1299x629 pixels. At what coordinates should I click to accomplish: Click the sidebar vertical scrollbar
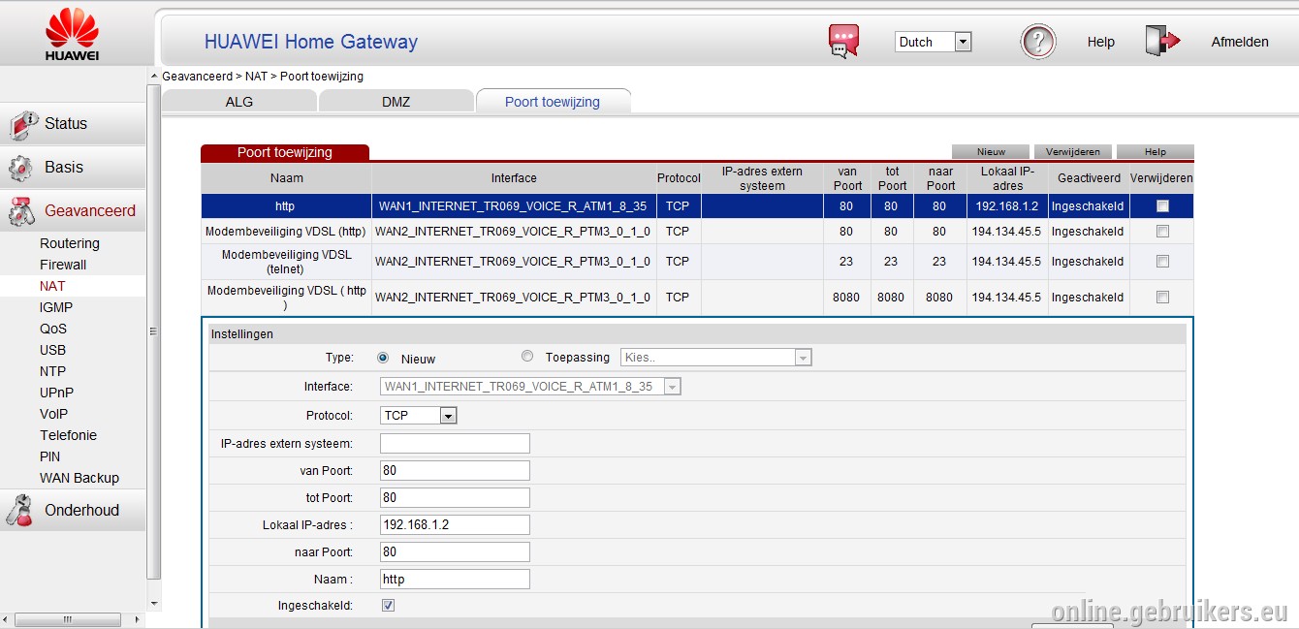click(153, 330)
